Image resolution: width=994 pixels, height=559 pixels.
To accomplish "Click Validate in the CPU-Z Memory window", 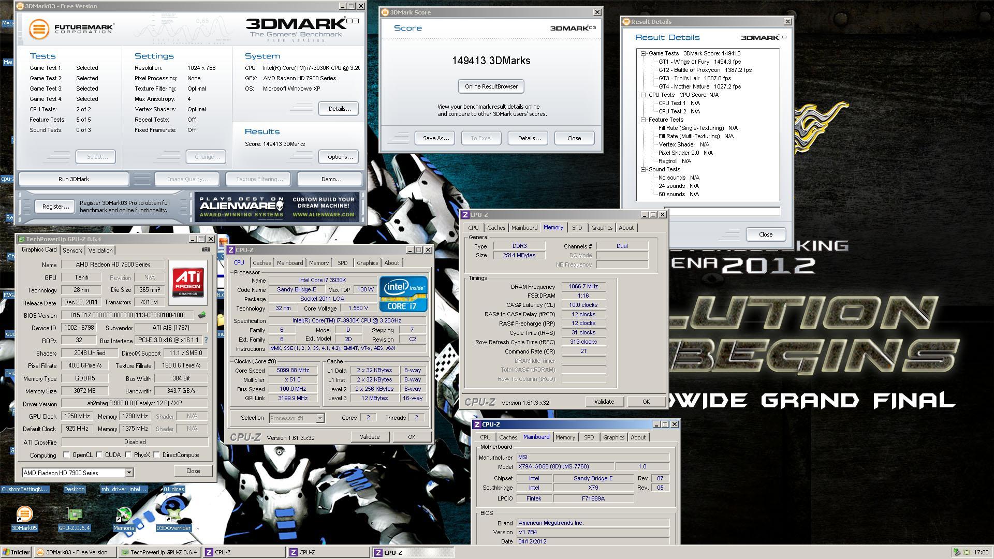I will (604, 402).
